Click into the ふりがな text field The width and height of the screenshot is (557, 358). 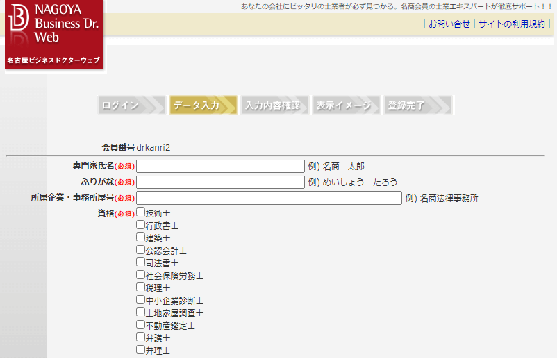click(x=221, y=182)
